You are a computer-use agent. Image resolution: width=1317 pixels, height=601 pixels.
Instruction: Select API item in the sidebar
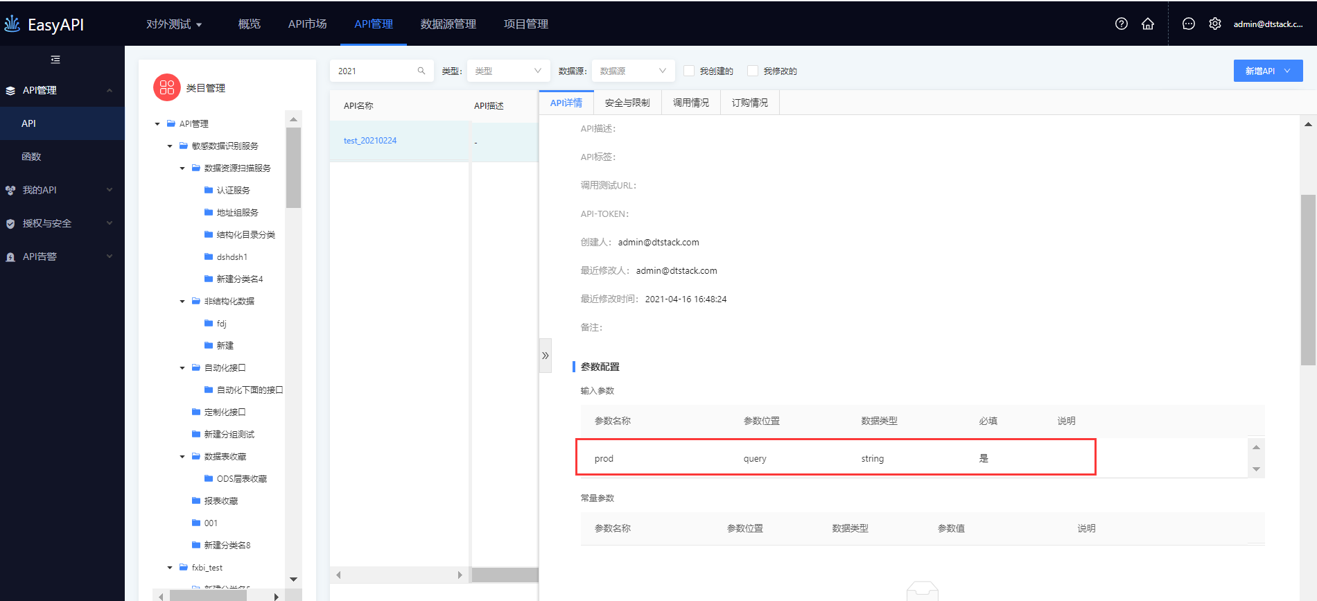pyautogui.click(x=62, y=123)
